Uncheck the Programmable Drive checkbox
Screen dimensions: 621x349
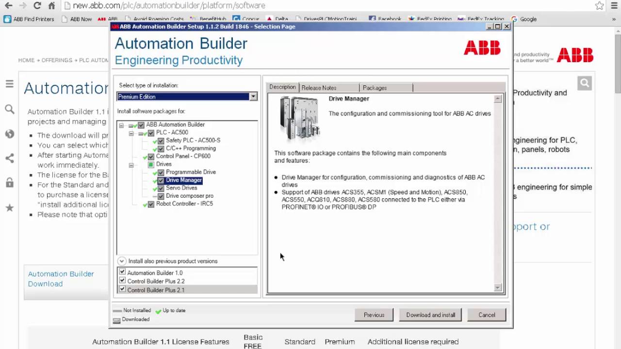pyautogui.click(x=161, y=172)
